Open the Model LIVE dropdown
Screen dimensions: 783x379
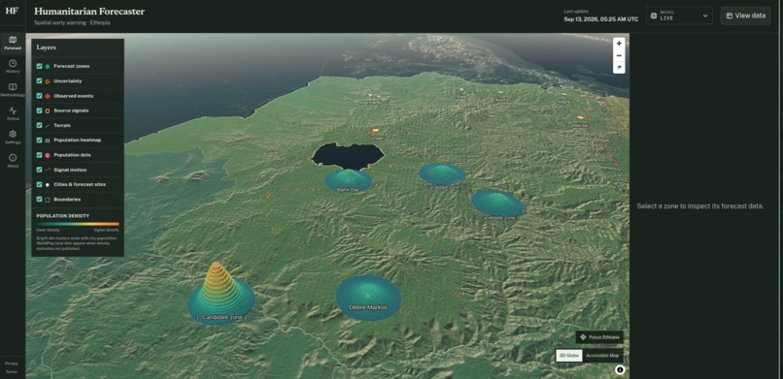tap(679, 16)
